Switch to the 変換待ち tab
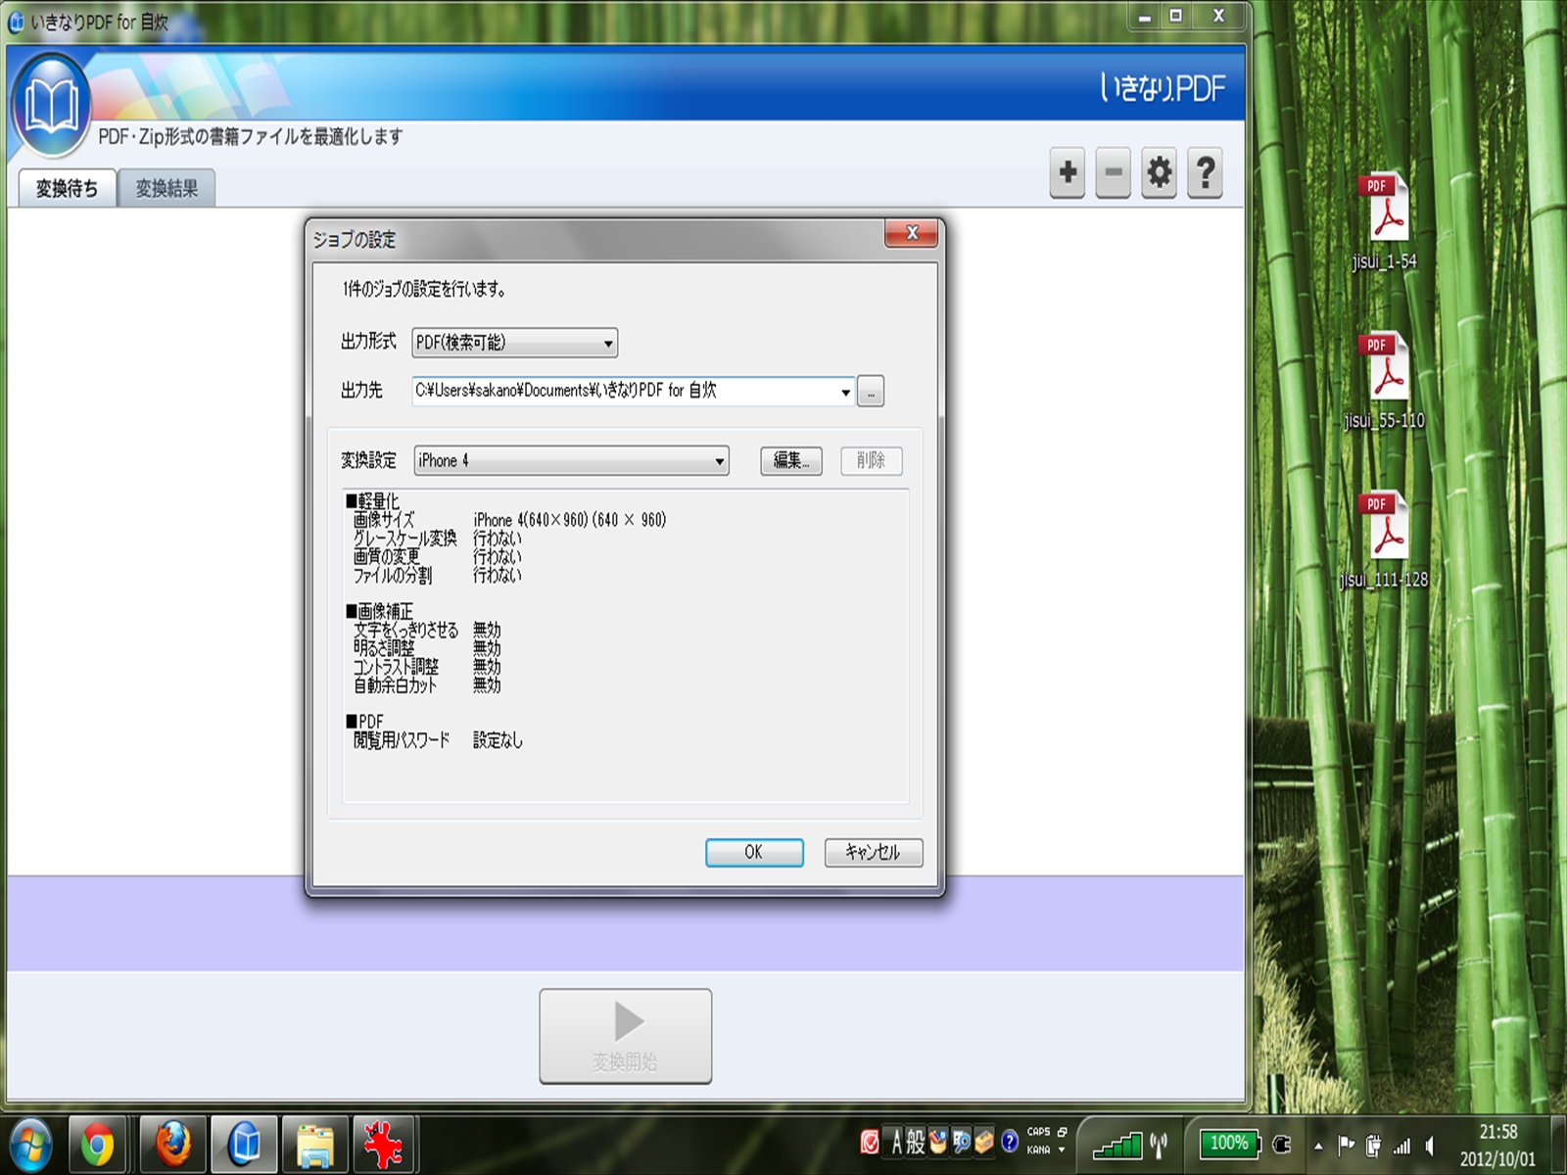Viewport: 1567px width, 1175px height. pos(67,188)
